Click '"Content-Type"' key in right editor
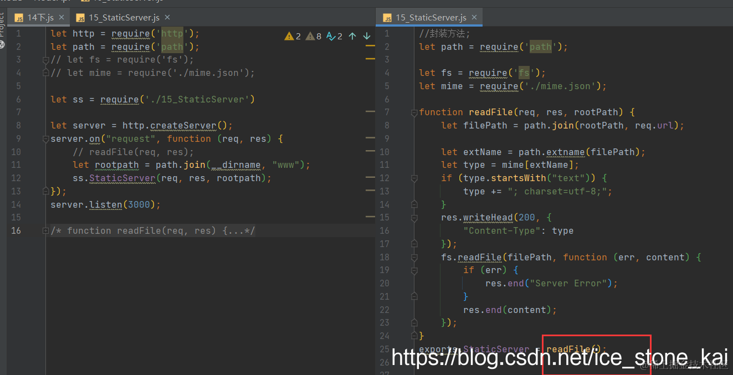 point(502,230)
